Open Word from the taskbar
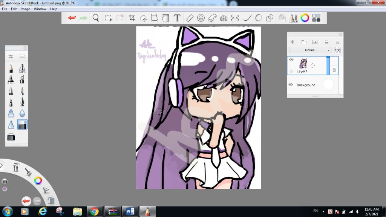Screen dimensions: 386x217 130,211
